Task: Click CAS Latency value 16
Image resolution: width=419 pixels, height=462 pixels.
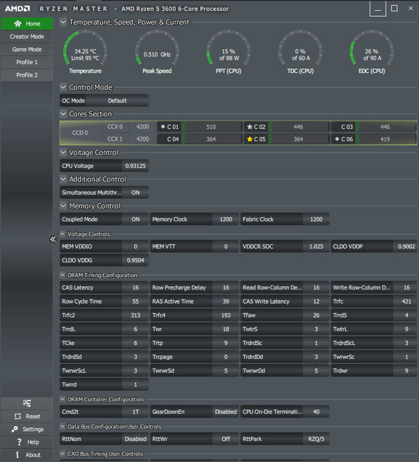Action: point(135,287)
